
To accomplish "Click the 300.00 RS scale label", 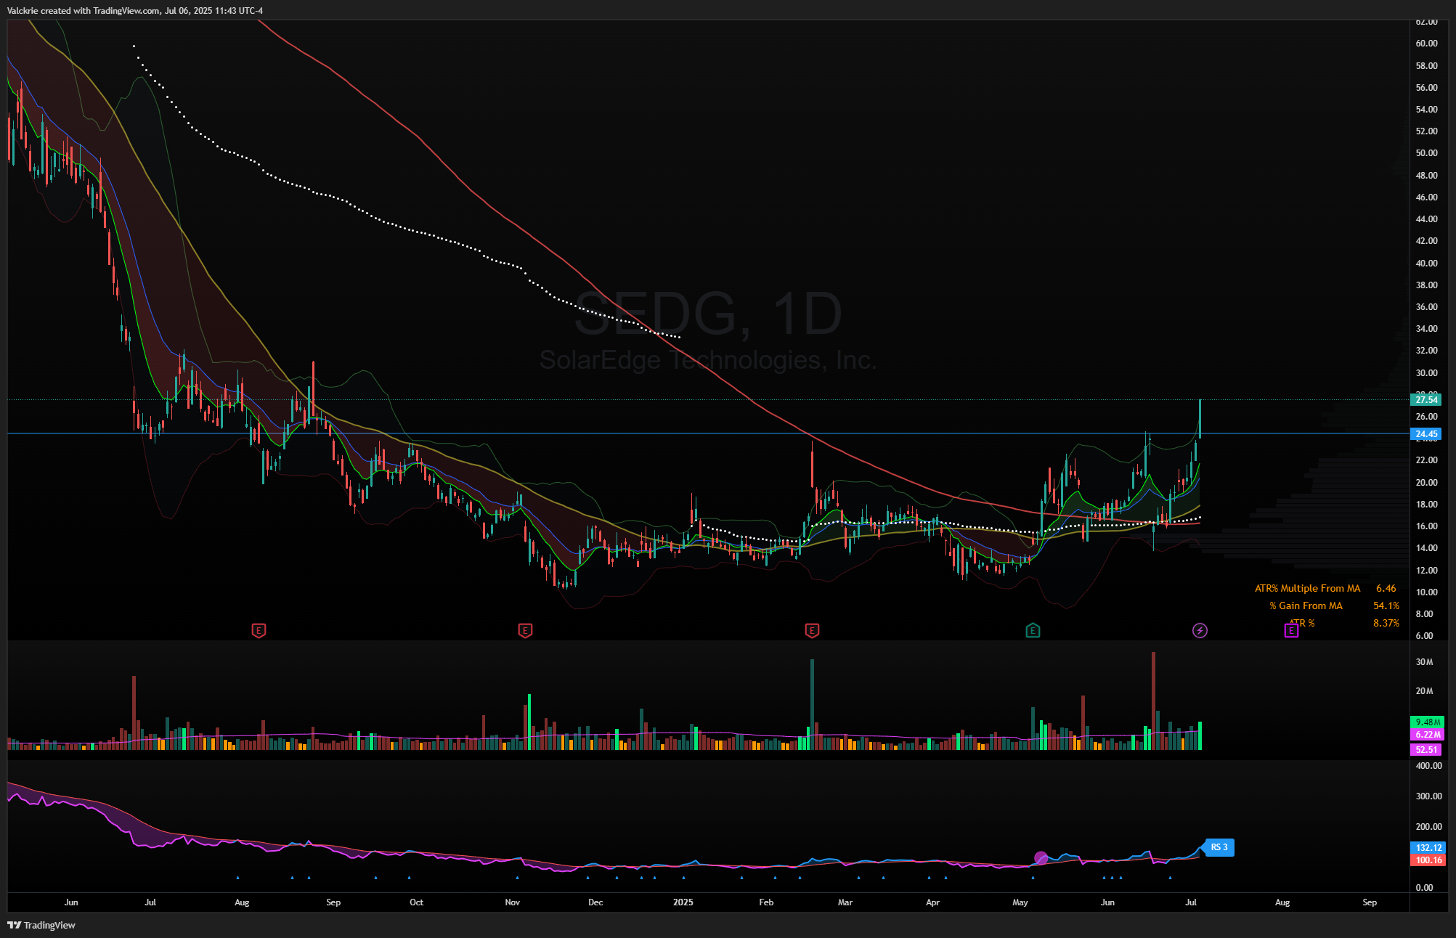I will coord(1429,796).
